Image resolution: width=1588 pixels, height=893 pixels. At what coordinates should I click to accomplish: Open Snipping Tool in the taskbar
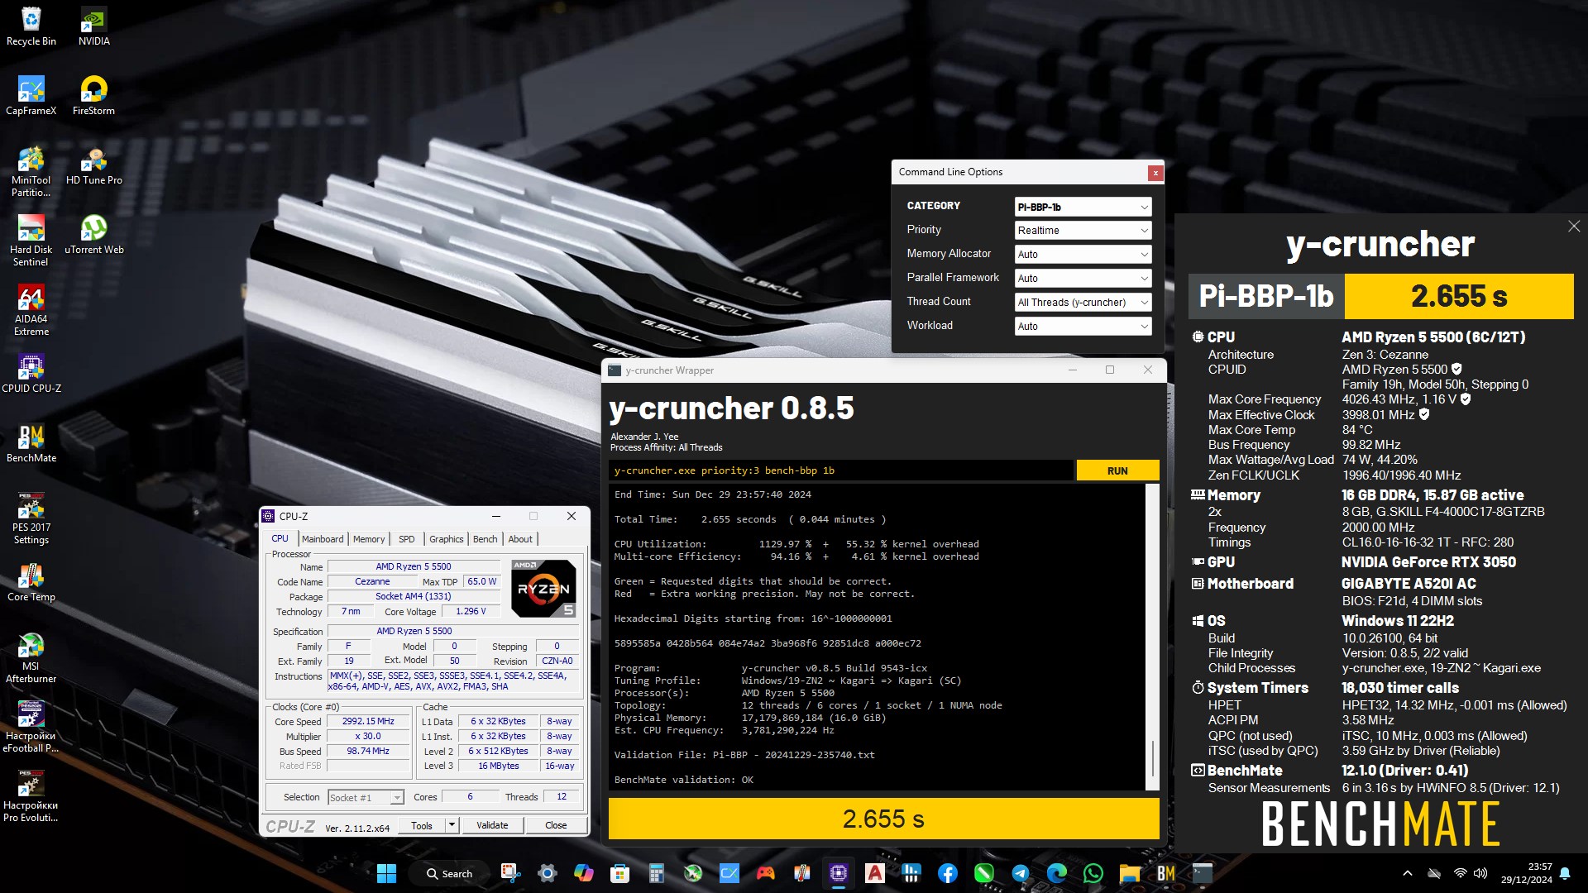[510, 873]
